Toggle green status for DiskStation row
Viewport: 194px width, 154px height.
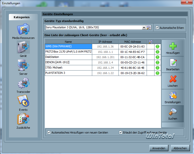(158, 57)
